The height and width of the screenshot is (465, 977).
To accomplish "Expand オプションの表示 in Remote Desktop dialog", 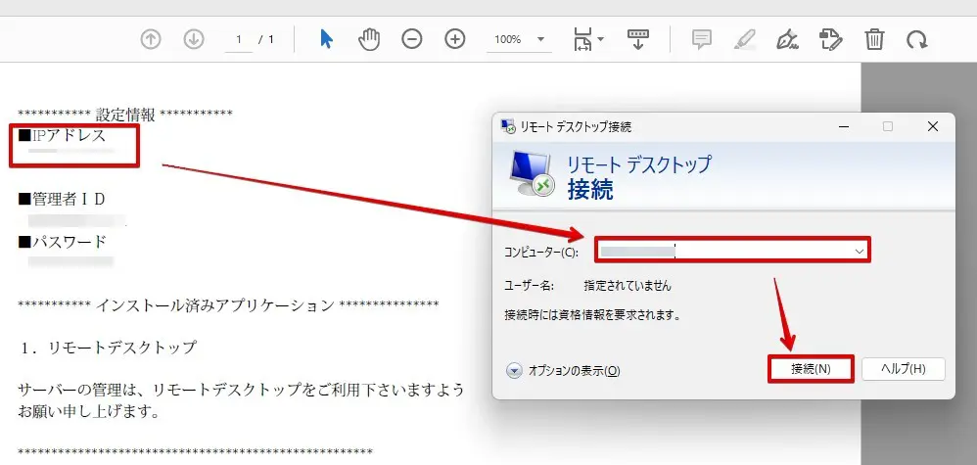I will coord(515,371).
